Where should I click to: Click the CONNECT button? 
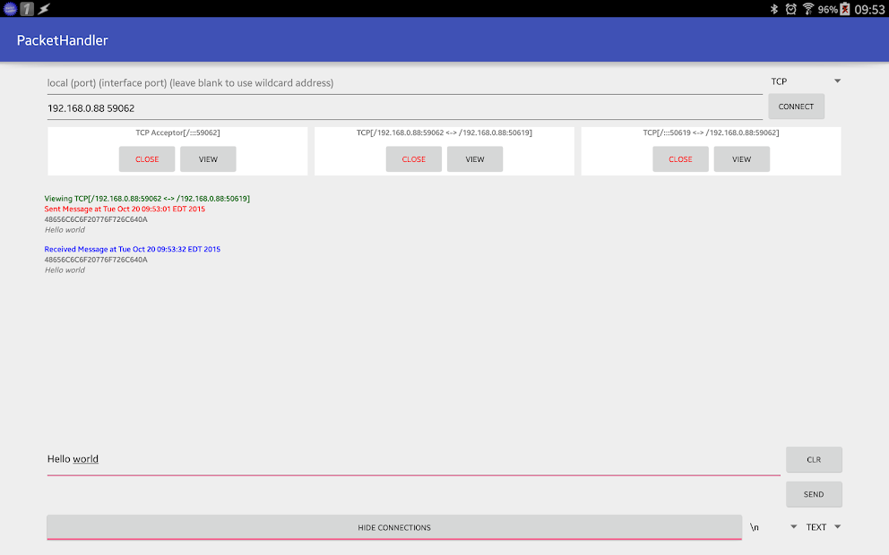coord(796,107)
